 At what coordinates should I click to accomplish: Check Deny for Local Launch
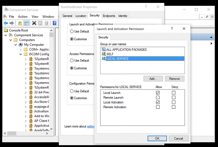[x=174, y=93]
